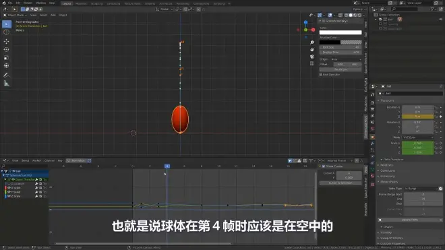Image resolution: width=445 pixels, height=250 pixels.
Task: Select the Cursor tool in viewport toolbar
Action: pyautogui.click(x=6, y=32)
